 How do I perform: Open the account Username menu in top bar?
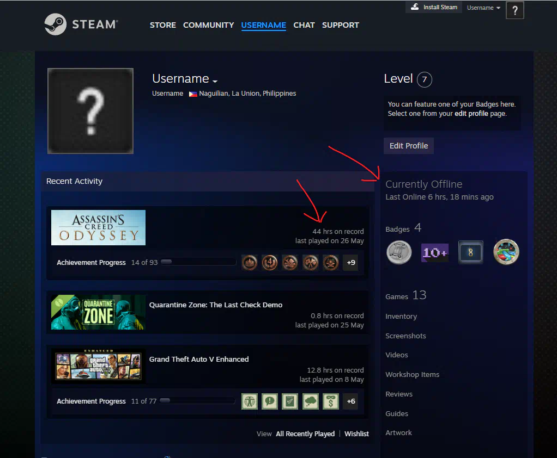coord(483,8)
